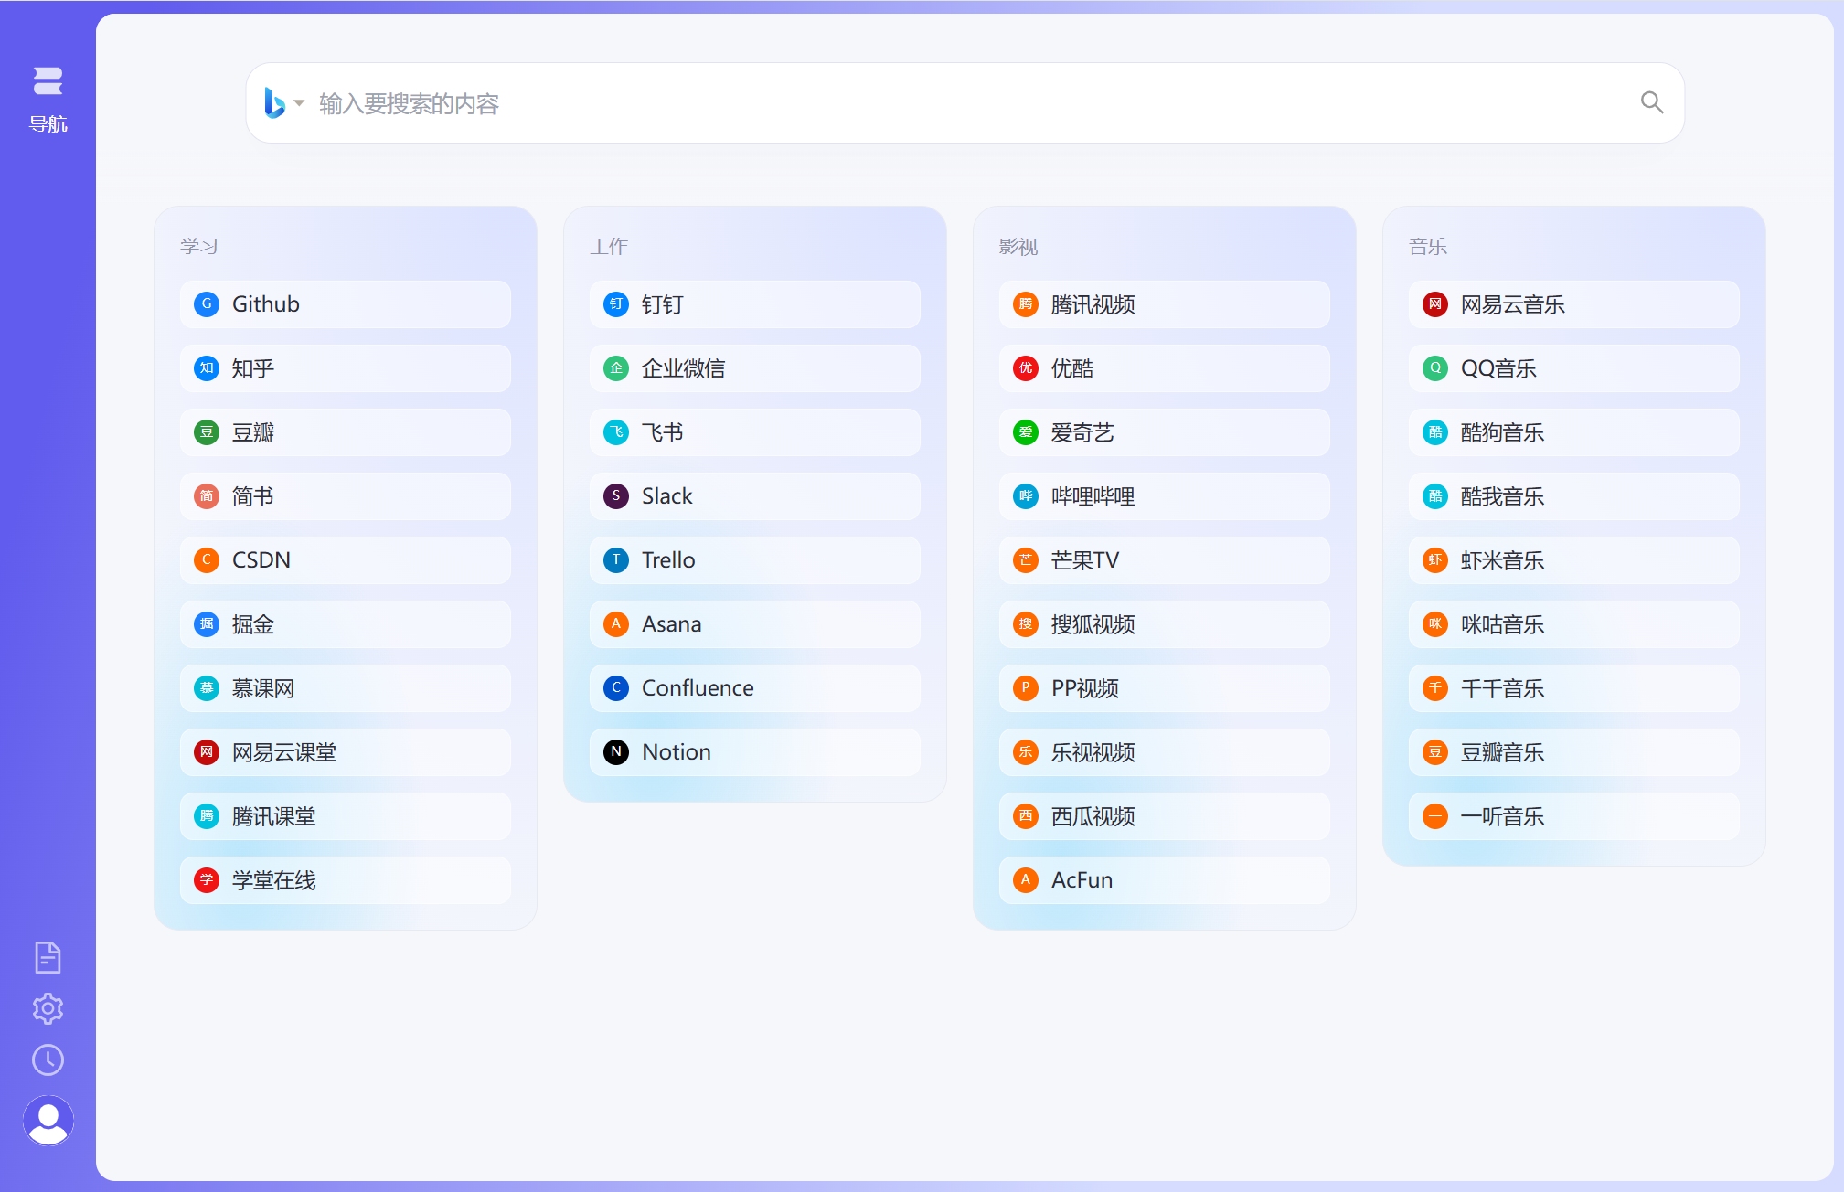Open the 腾讯课堂 link
The height and width of the screenshot is (1192, 1844).
click(346, 816)
